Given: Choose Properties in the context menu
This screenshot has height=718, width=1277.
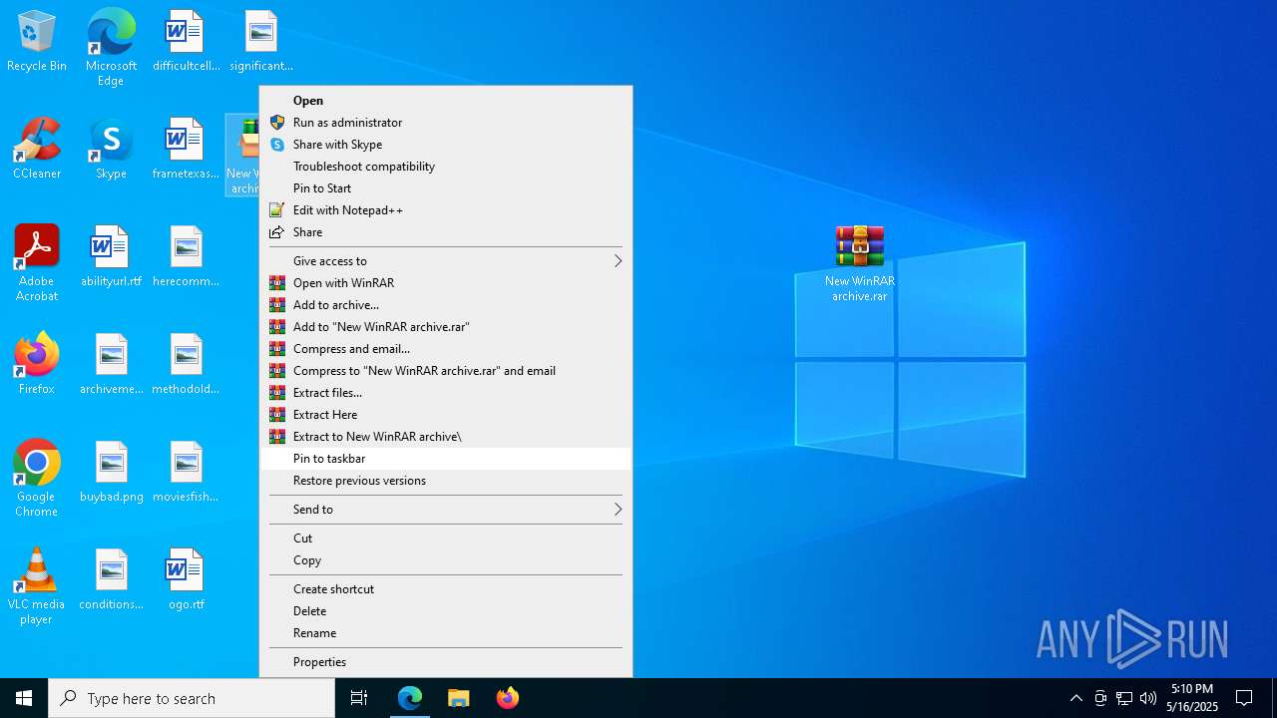Looking at the screenshot, I should coord(446,662).
